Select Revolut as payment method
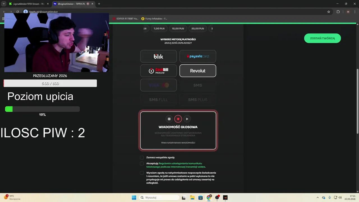 click(x=198, y=71)
